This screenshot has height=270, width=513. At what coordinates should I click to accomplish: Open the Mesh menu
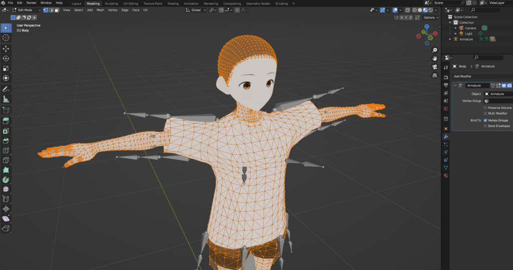(100, 10)
